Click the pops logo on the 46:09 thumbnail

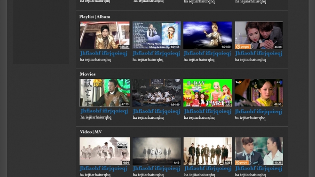coord(243,46)
